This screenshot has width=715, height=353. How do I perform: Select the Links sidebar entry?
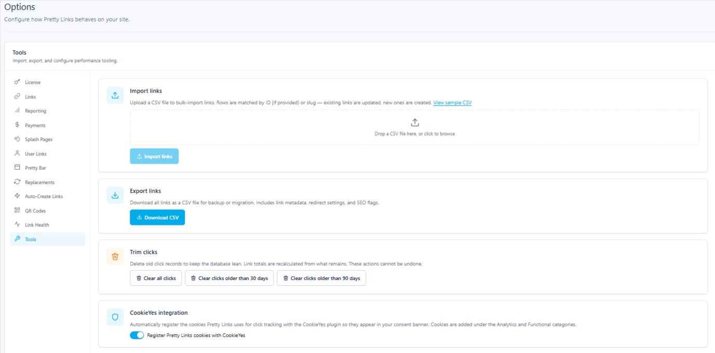tap(47, 97)
